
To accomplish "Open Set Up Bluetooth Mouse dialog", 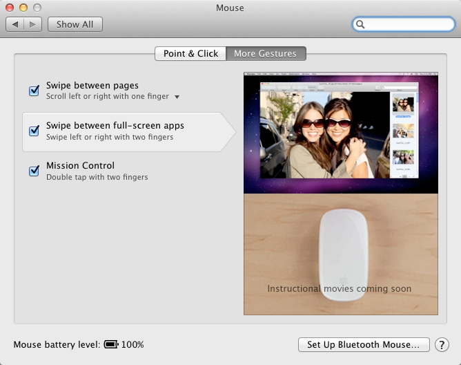I will point(364,344).
